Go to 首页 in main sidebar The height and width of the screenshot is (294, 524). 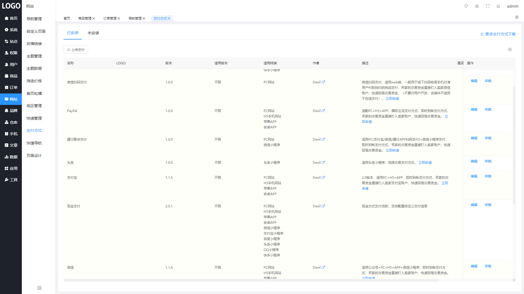coord(11,18)
